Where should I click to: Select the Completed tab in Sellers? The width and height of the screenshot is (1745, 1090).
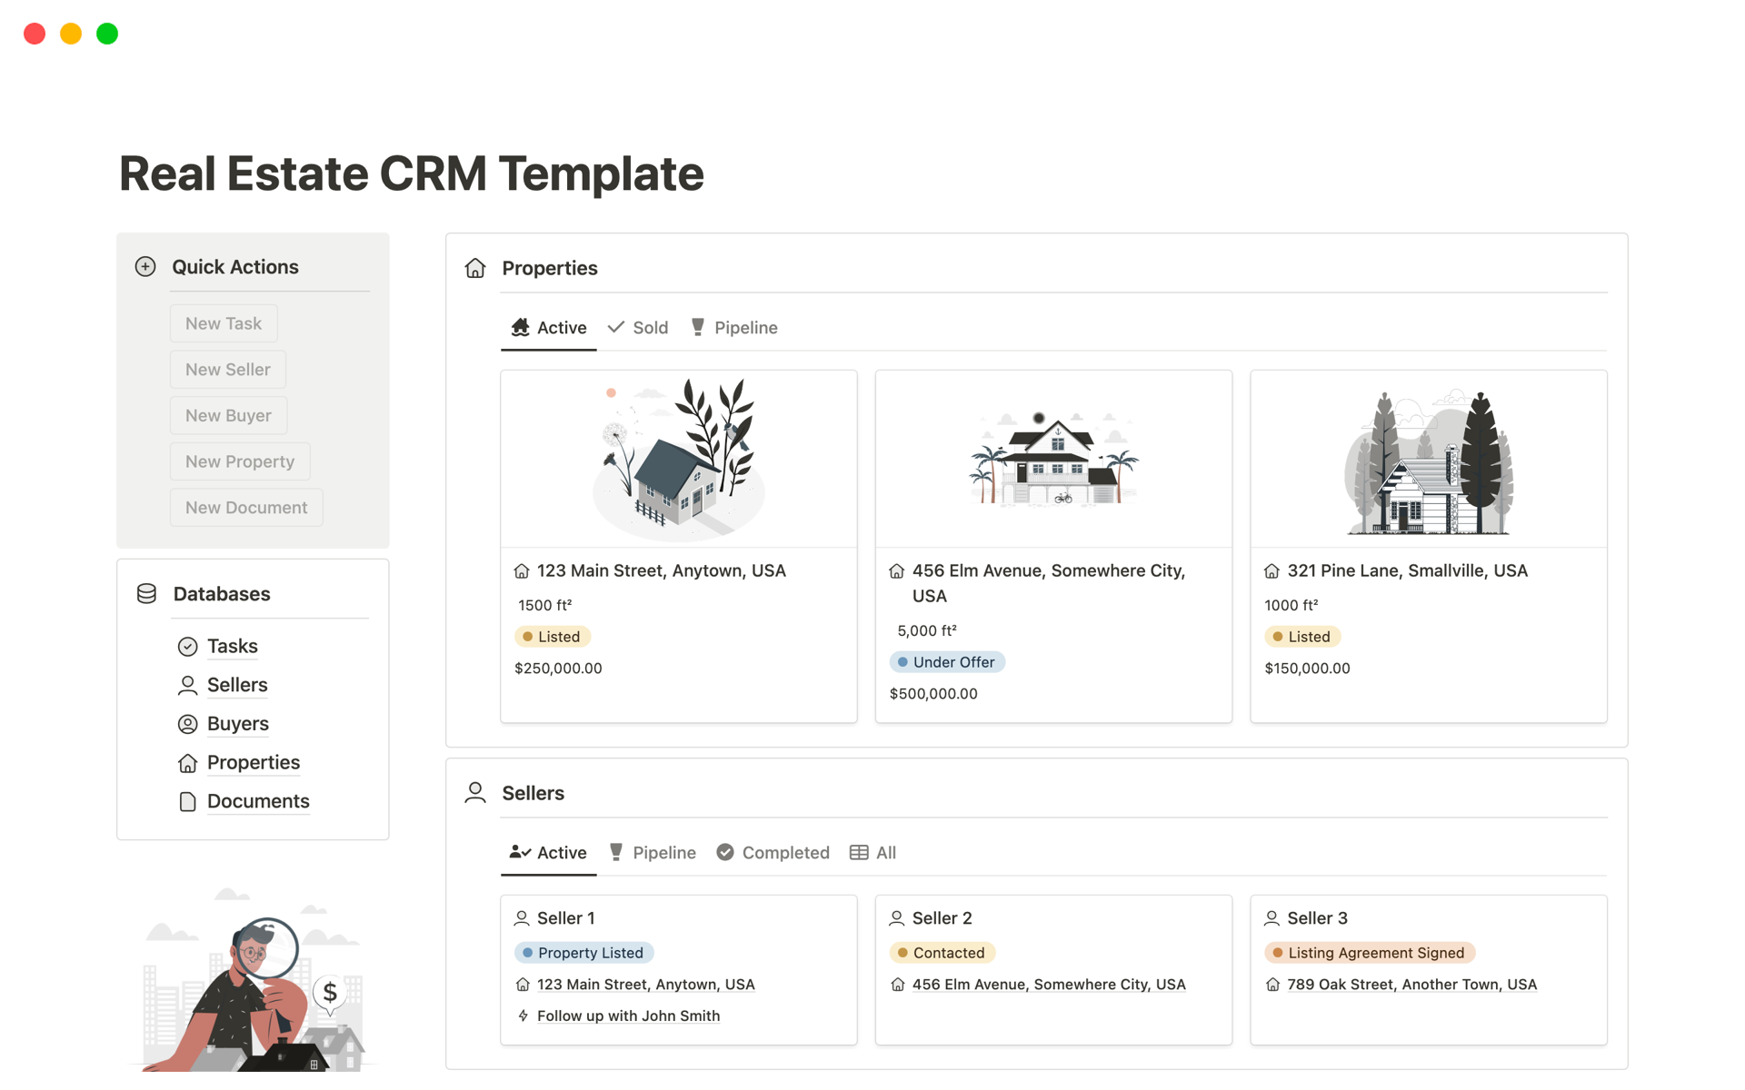(773, 853)
